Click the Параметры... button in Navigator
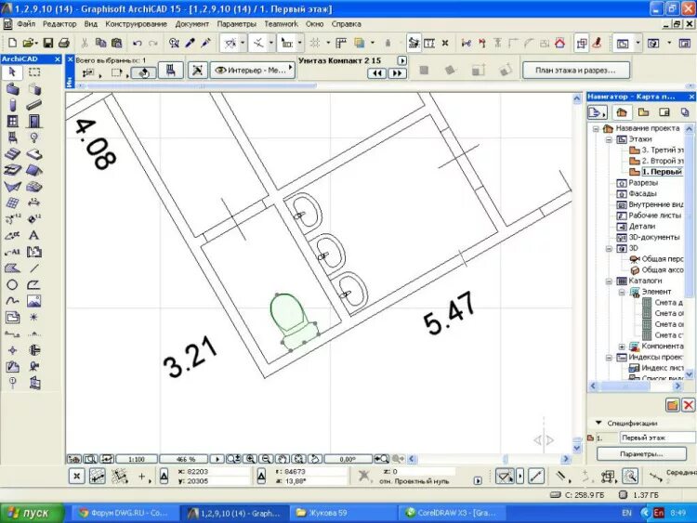Image resolution: width=697 pixels, height=523 pixels. point(641,453)
